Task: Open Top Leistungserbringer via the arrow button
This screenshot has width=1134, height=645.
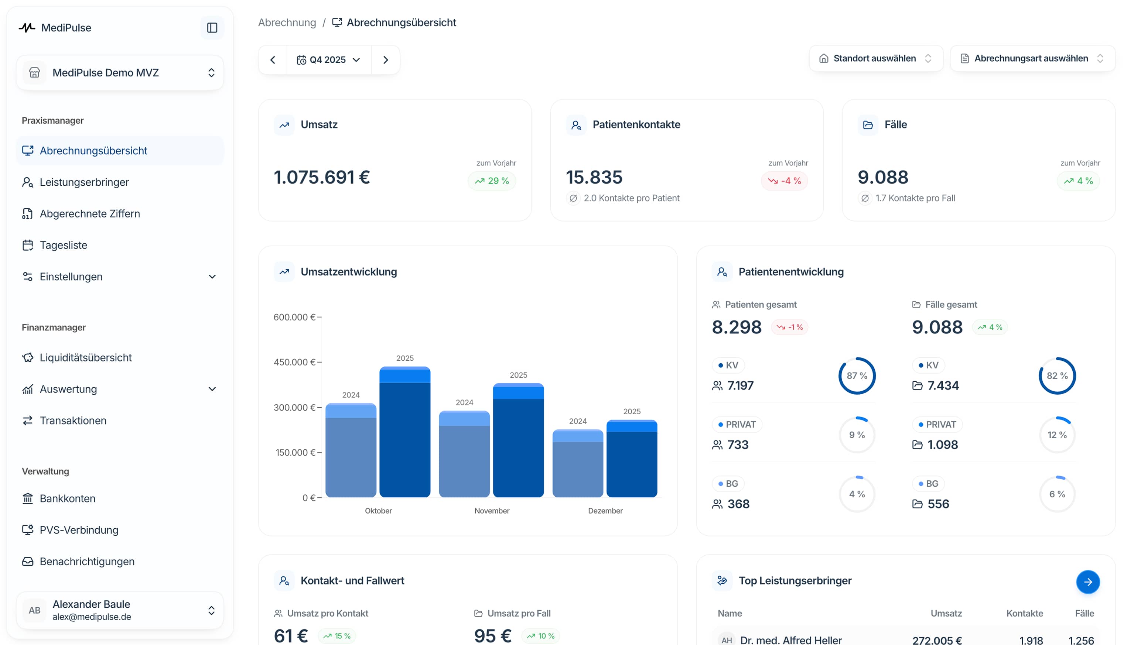Action: [1088, 581]
